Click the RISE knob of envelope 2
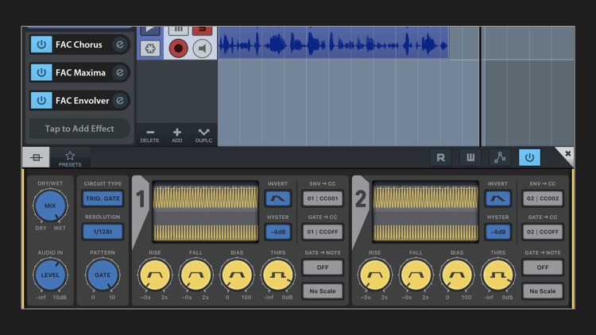596x335 pixels. click(375, 275)
